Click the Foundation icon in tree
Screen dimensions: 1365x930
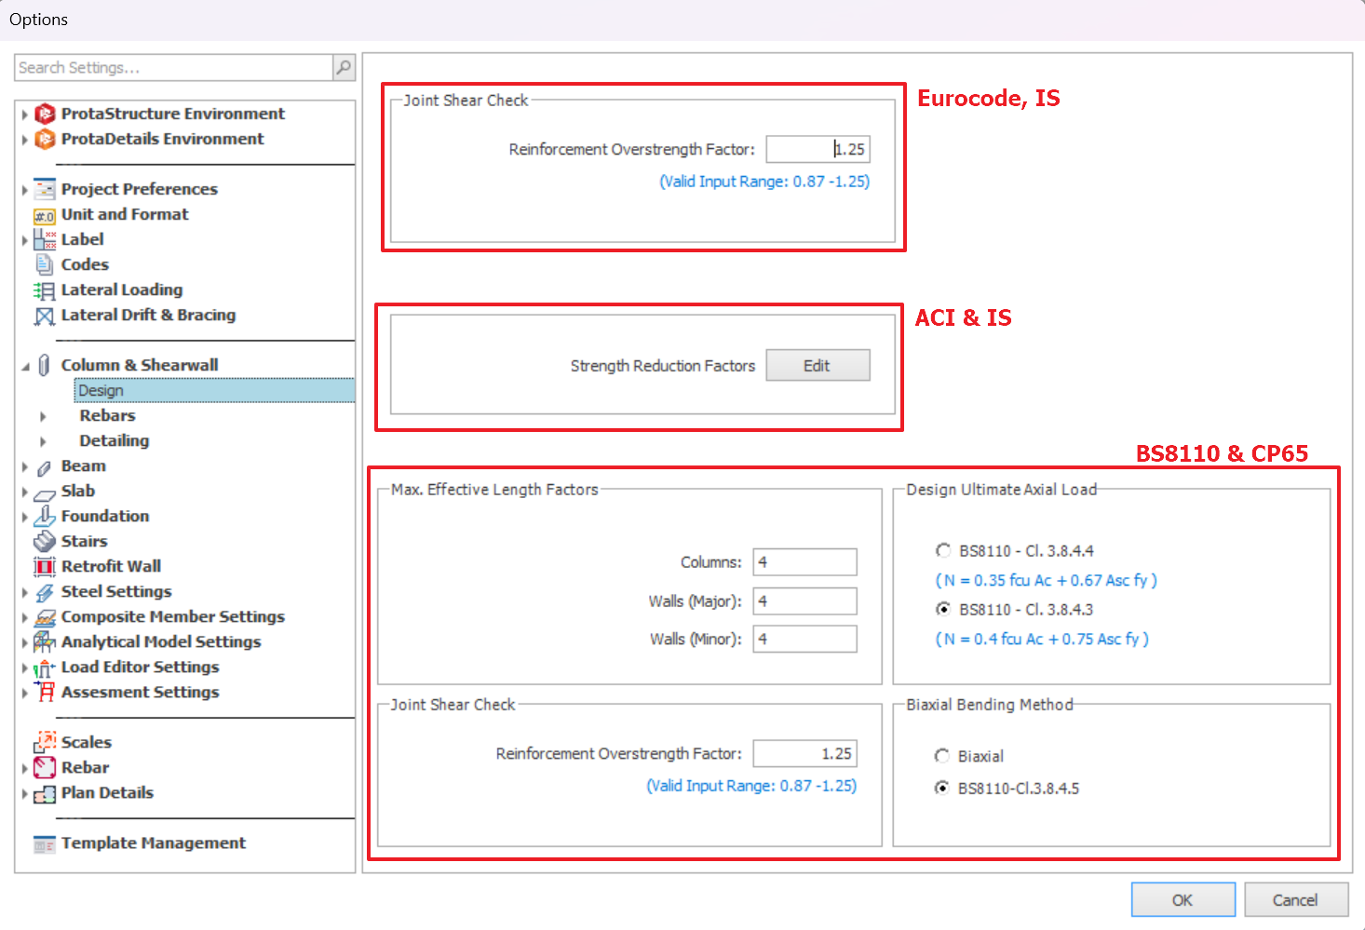pos(45,517)
